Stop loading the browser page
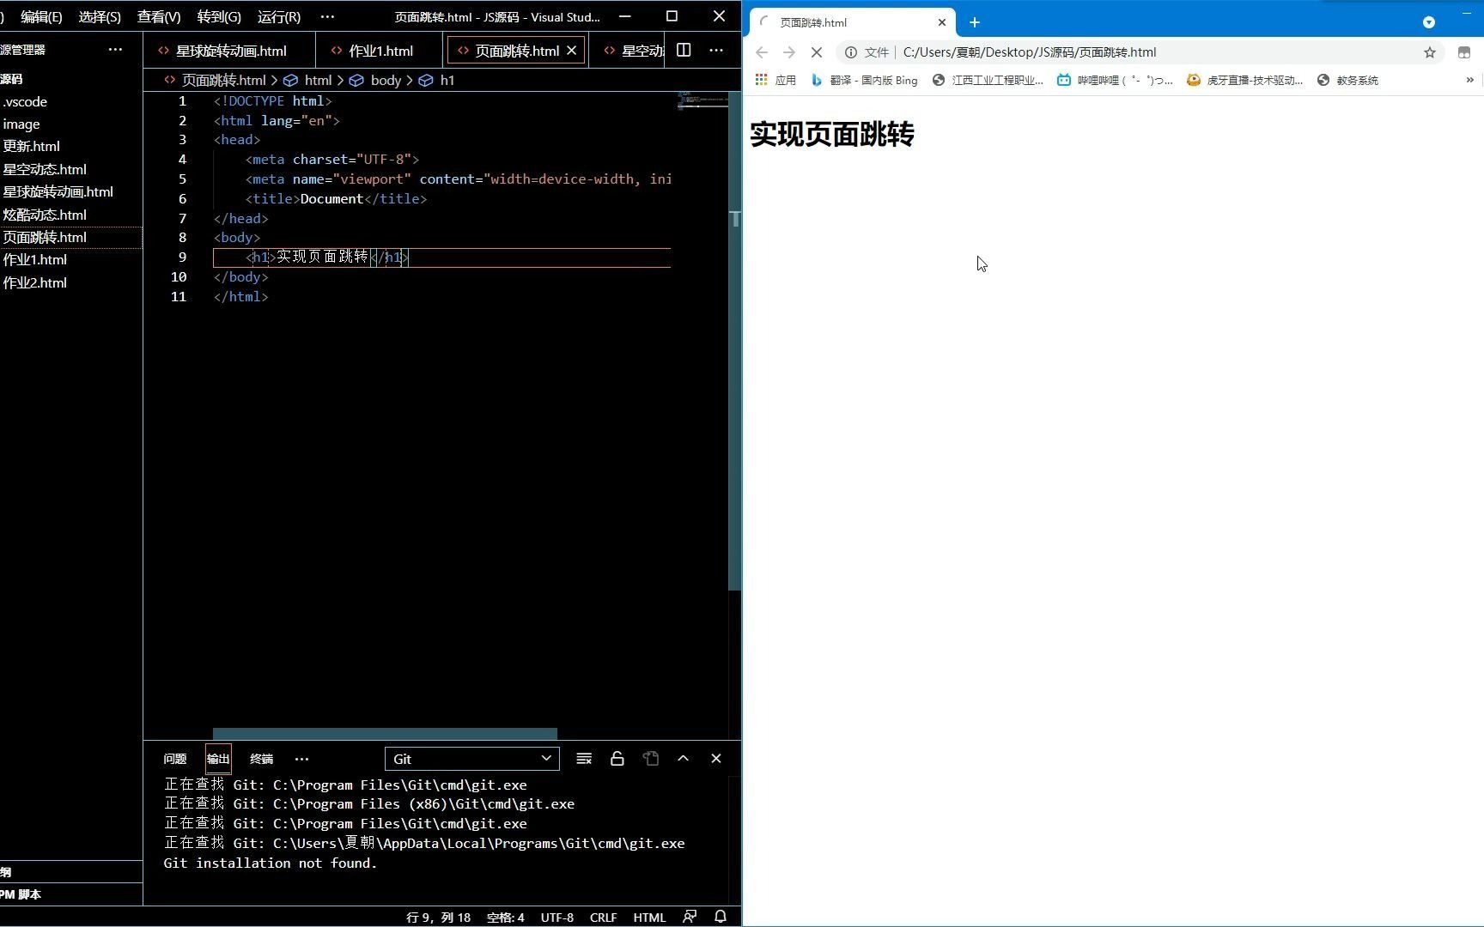The height and width of the screenshot is (927, 1484). click(817, 52)
